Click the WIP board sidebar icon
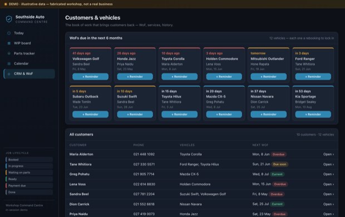This screenshot has width=345, height=217. [9, 43]
